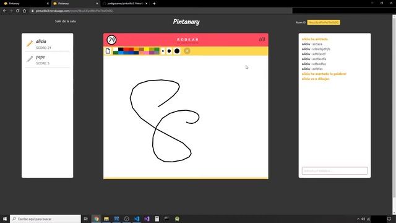Click the round 79 countdown timer
Viewport: 396px width, 223px height.
[x=111, y=40]
